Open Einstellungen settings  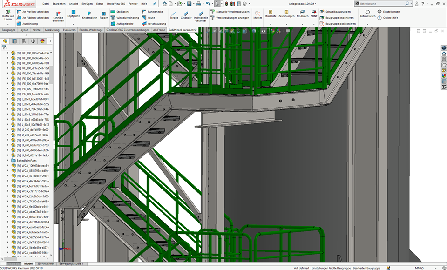[388, 12]
